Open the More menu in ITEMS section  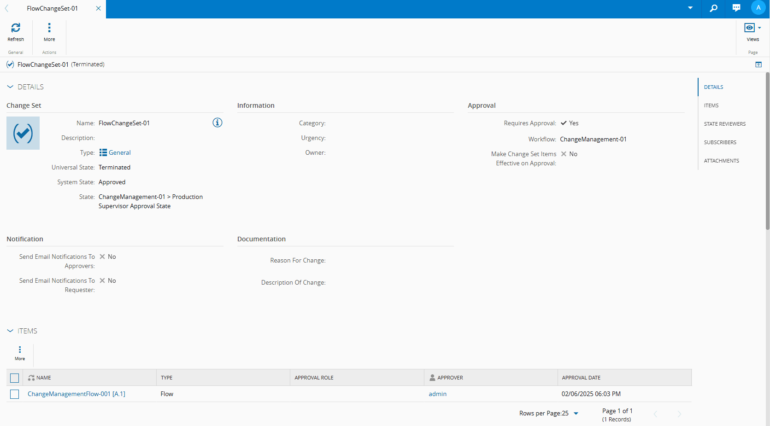[x=20, y=353]
